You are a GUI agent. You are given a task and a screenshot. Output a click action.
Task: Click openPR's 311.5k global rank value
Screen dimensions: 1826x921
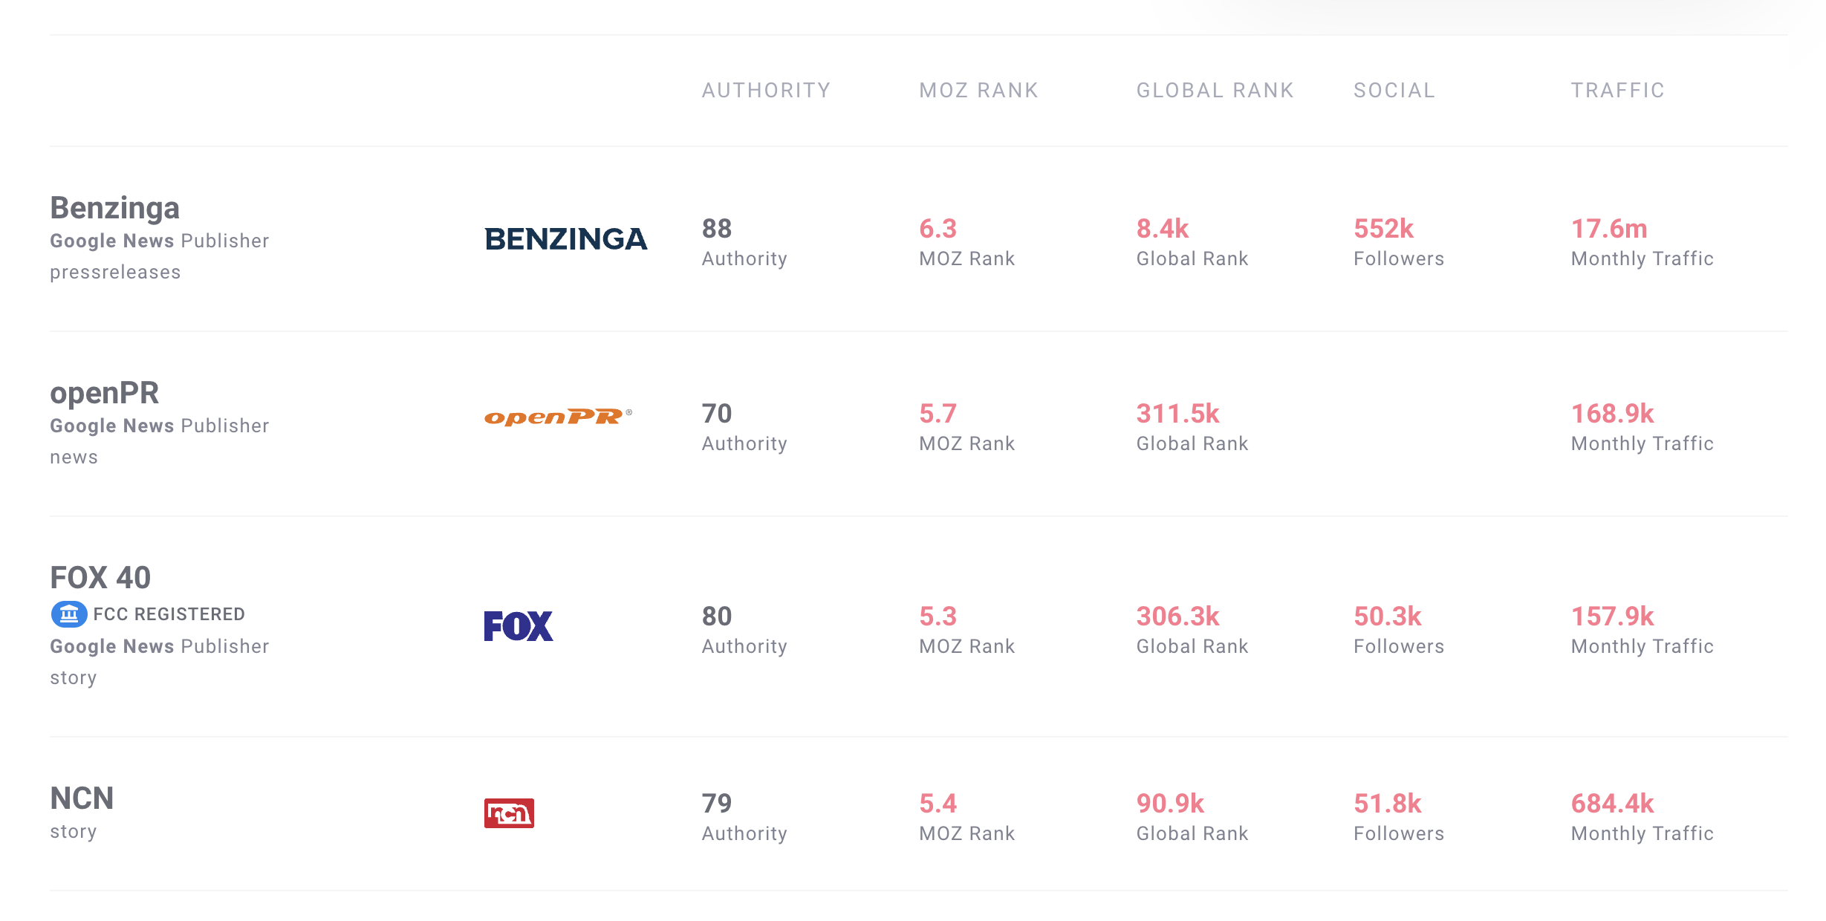click(x=1177, y=414)
